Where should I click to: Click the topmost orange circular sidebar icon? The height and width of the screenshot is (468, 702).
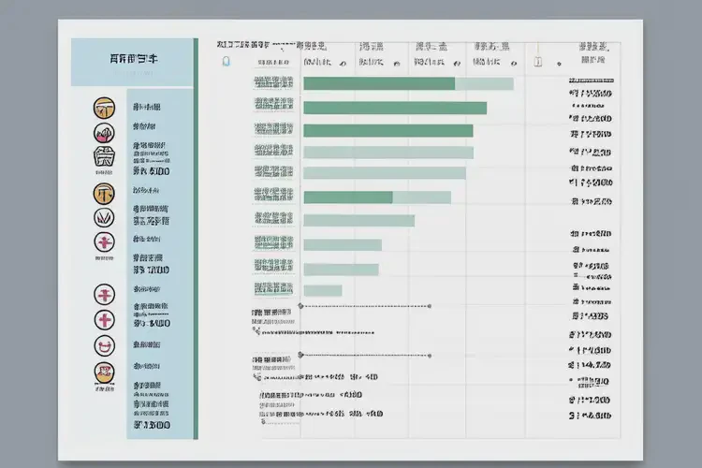(x=104, y=110)
